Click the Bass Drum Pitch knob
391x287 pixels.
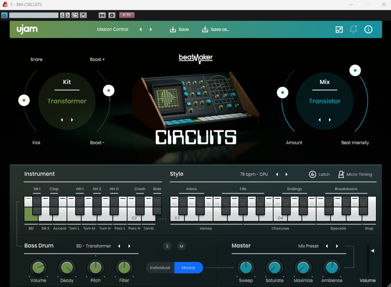(x=95, y=268)
